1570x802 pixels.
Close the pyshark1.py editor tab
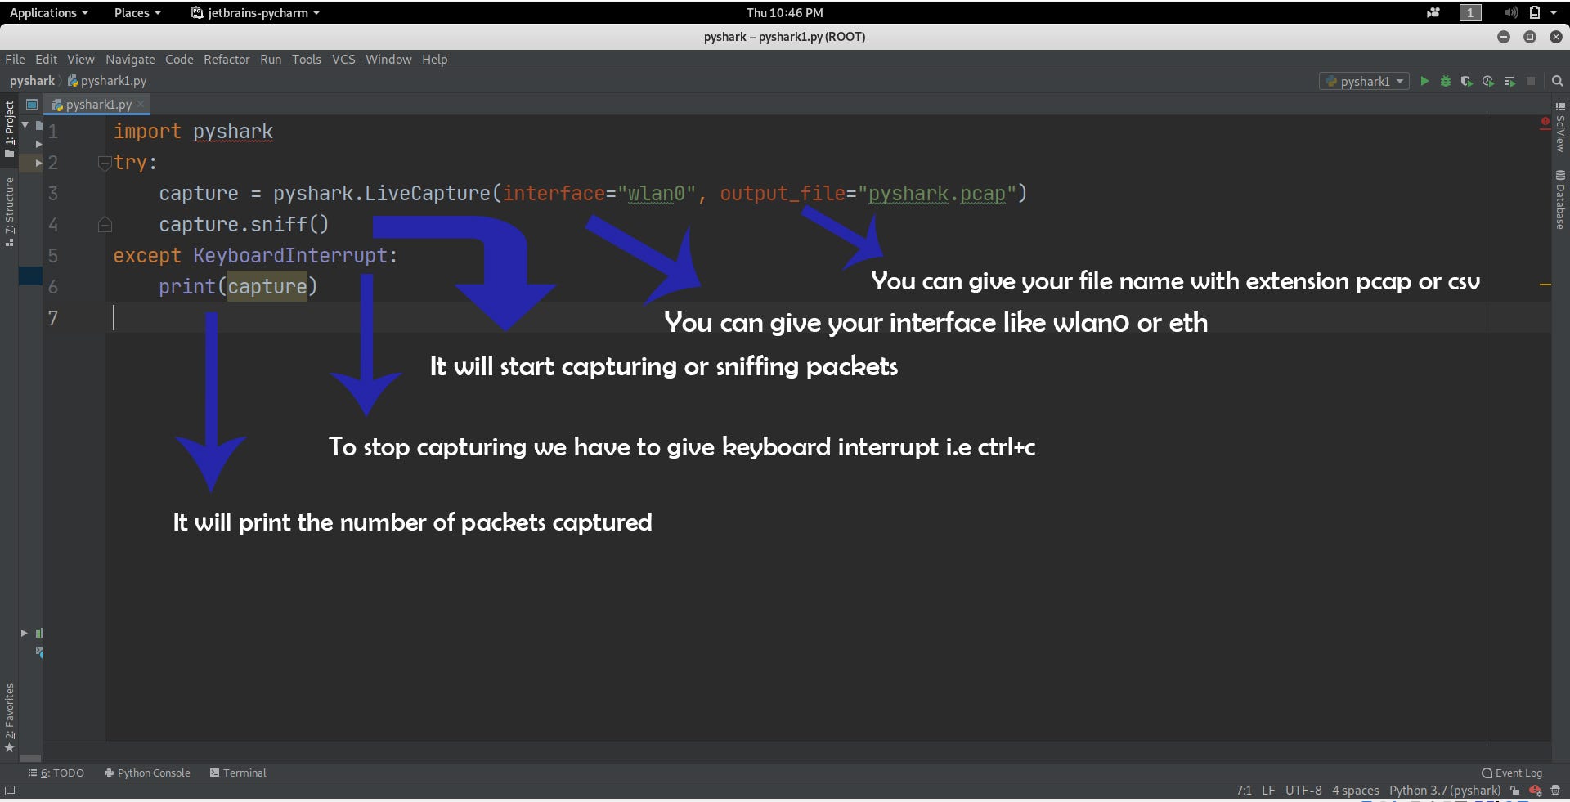tap(141, 104)
